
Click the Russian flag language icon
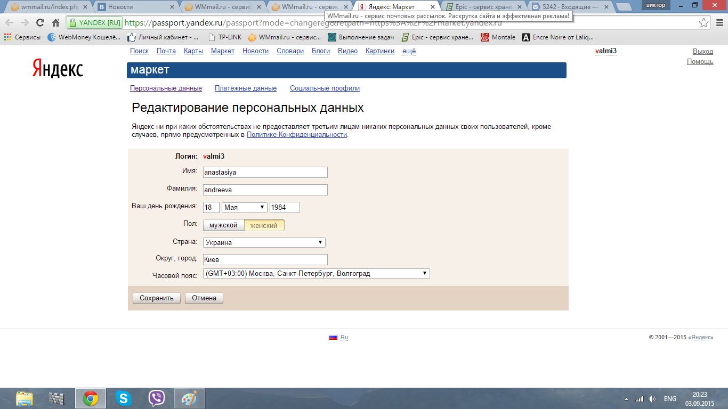tap(333, 337)
